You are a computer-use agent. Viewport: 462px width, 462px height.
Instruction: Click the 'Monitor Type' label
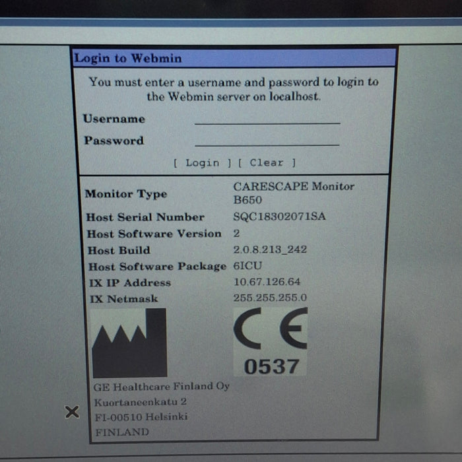click(x=126, y=194)
